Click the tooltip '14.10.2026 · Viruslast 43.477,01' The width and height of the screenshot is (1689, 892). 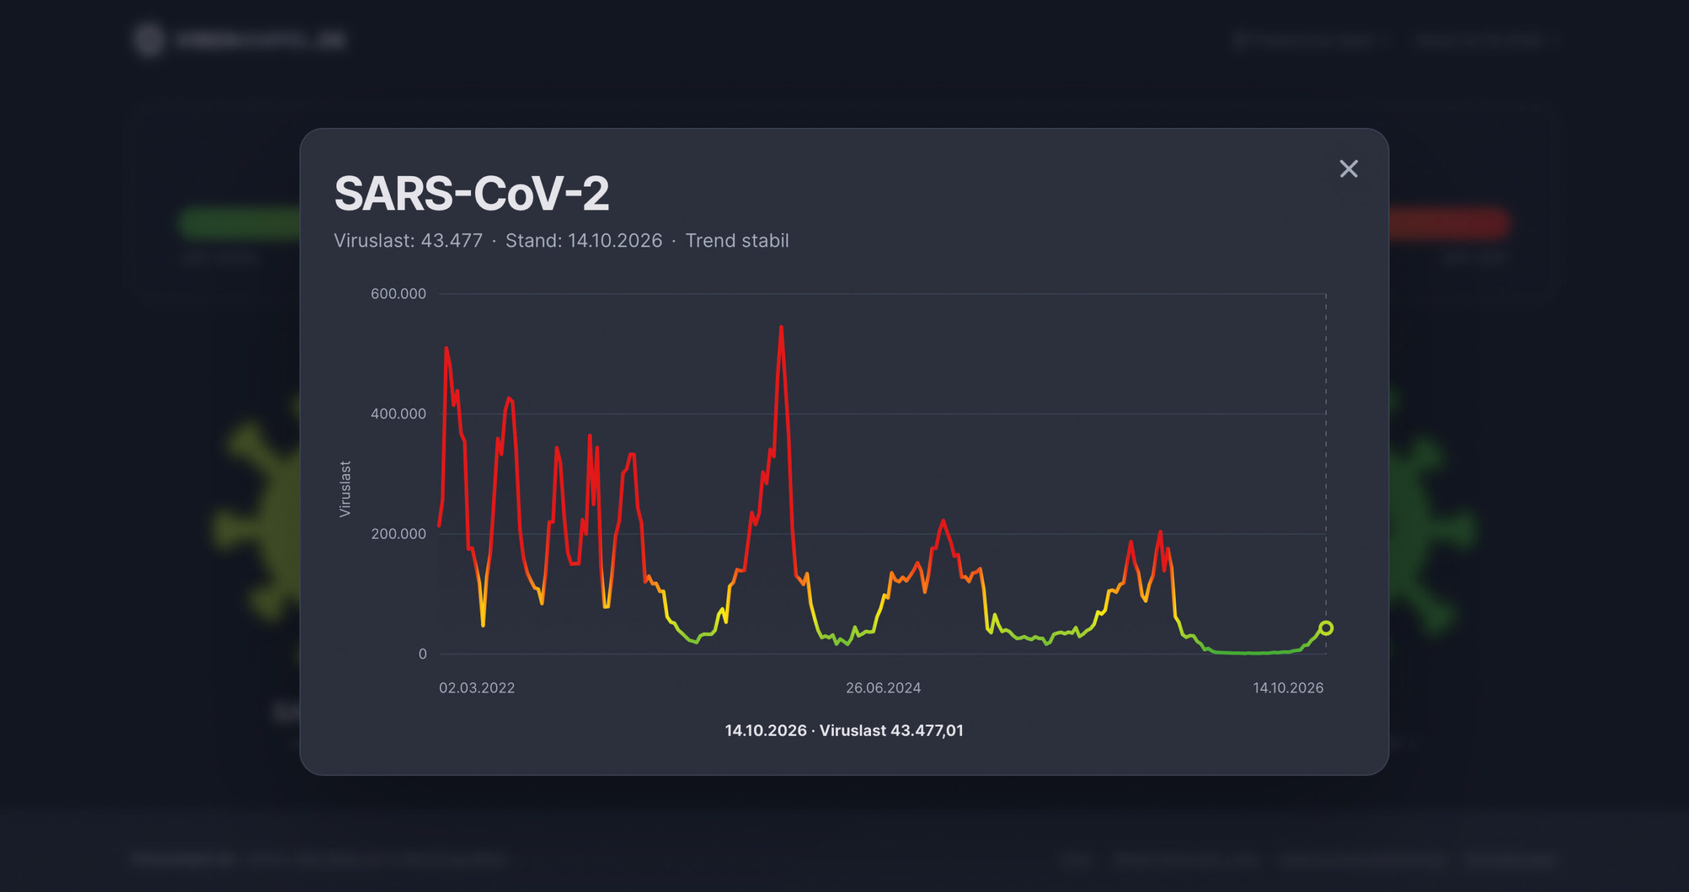(x=844, y=730)
